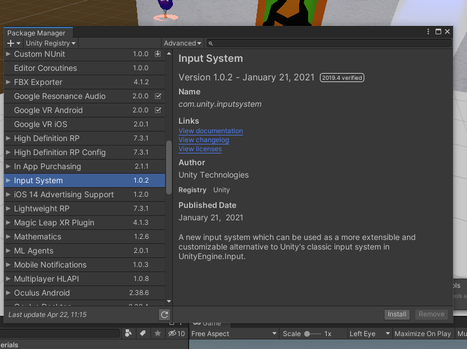Screen dimensions: 467x349
Task: Open the Unity Registry dropdown
Action: (x=51, y=43)
